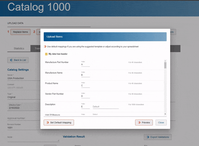Image resolution: width=199 pixels, height=146 pixels.
Task: Click scrollbar down arrow in mapping list
Action: click(165, 114)
